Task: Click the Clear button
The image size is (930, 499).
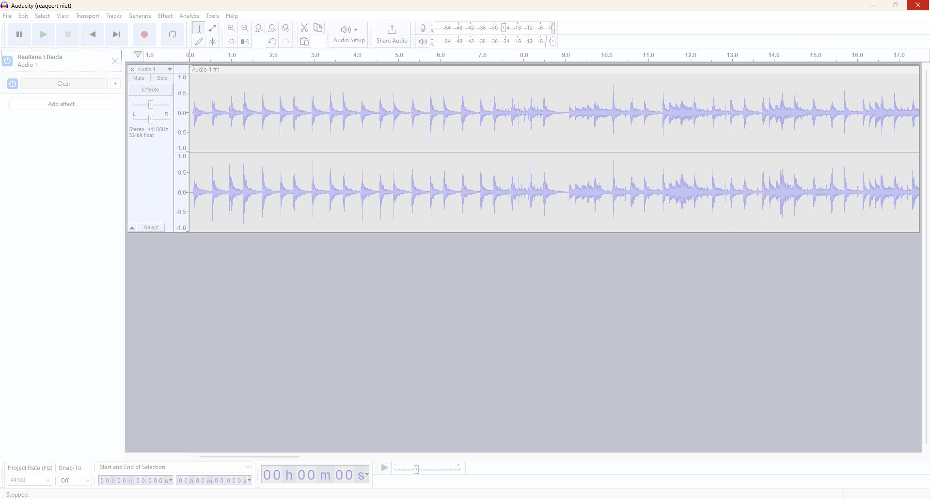Action: pos(64,84)
